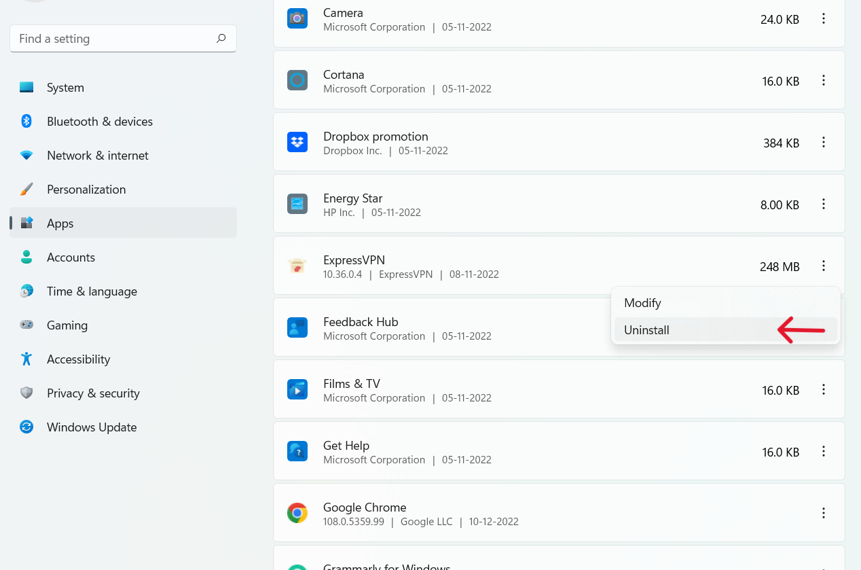The image size is (861, 570).
Task: Click the Privacy shield icon in sidebar
Action: tap(26, 393)
